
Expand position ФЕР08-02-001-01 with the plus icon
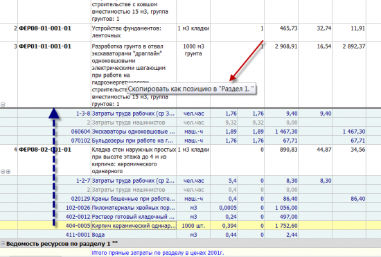click(x=8, y=172)
